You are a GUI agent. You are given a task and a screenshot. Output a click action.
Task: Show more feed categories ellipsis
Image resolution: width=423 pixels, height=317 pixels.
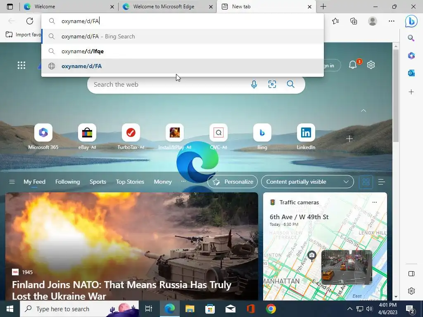point(183,181)
